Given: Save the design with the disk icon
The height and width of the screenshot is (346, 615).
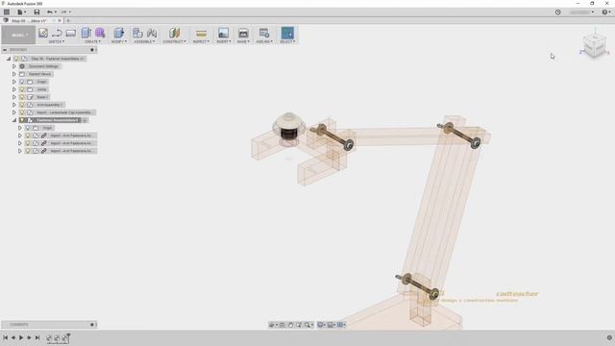Looking at the screenshot, I should [x=37, y=12].
